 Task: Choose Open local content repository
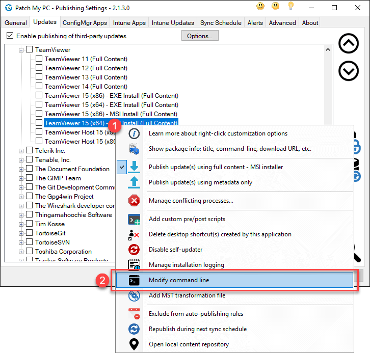pos(234,344)
